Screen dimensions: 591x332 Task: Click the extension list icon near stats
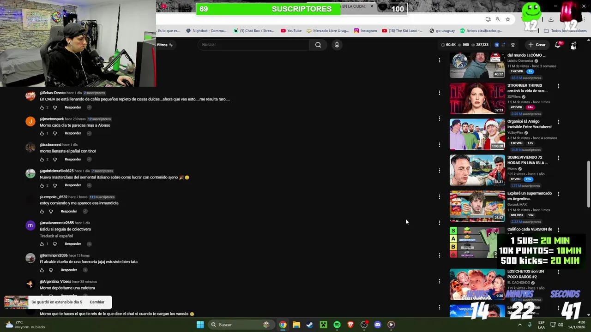(503, 45)
